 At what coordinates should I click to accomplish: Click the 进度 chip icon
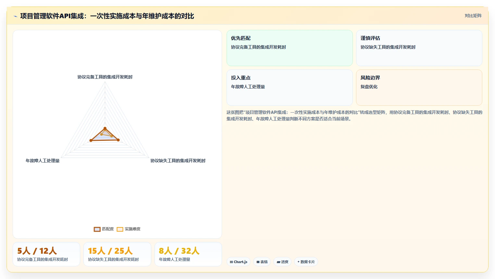coord(278,262)
